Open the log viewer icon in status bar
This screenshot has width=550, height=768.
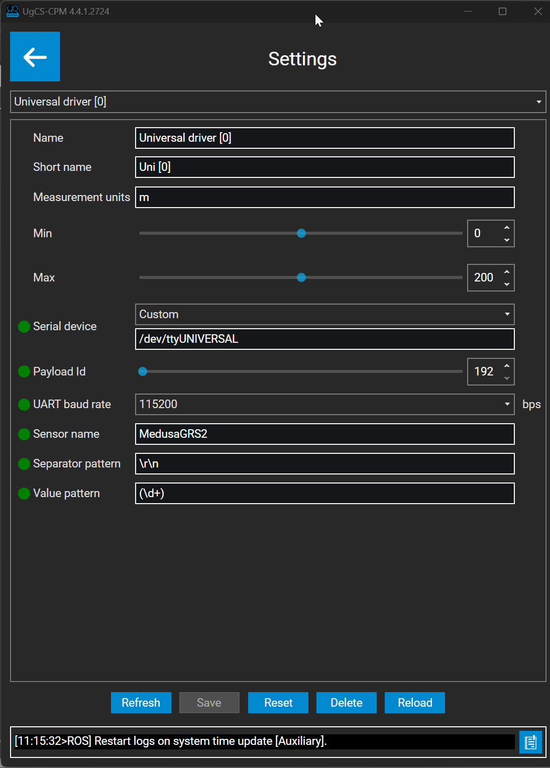click(530, 742)
